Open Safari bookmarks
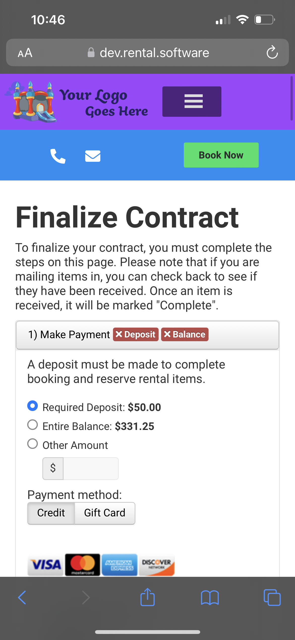 coord(210,598)
